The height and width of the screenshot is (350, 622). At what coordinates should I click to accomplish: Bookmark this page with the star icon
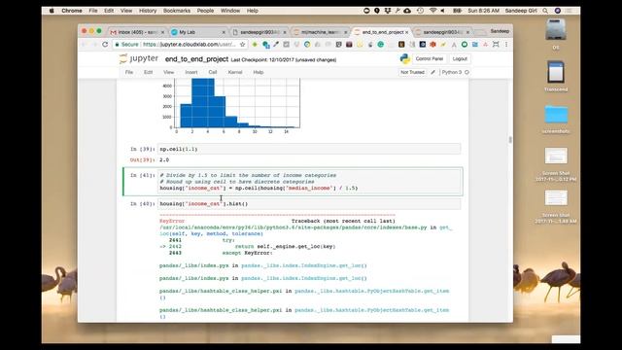242,45
